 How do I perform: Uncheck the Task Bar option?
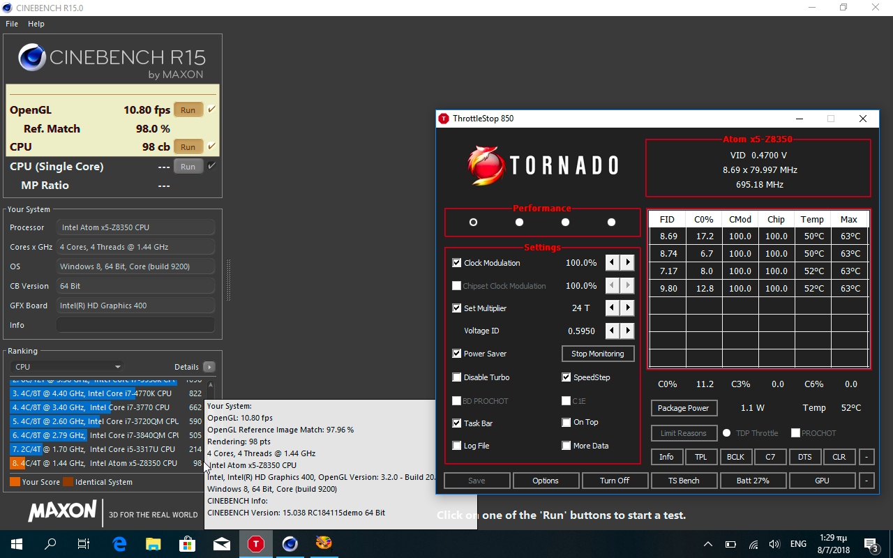coord(457,423)
